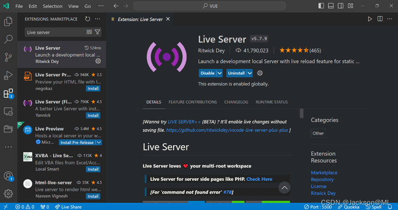Open the Extensions view icon
398x210 pixels.
(x=8, y=93)
